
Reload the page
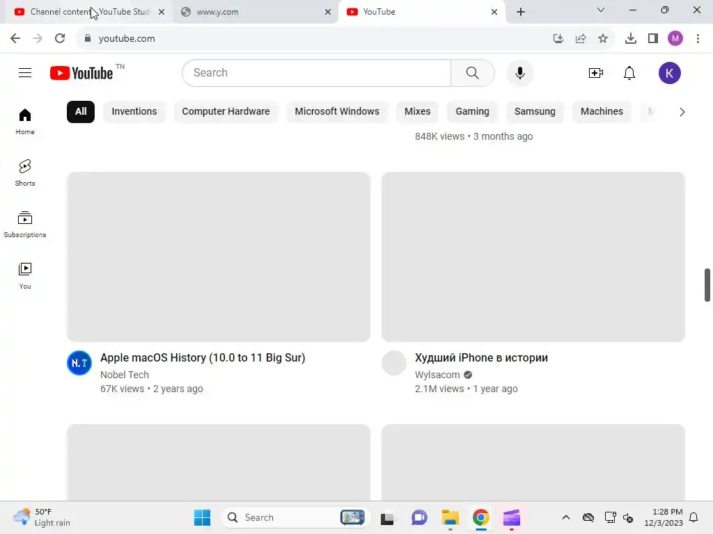coord(60,38)
